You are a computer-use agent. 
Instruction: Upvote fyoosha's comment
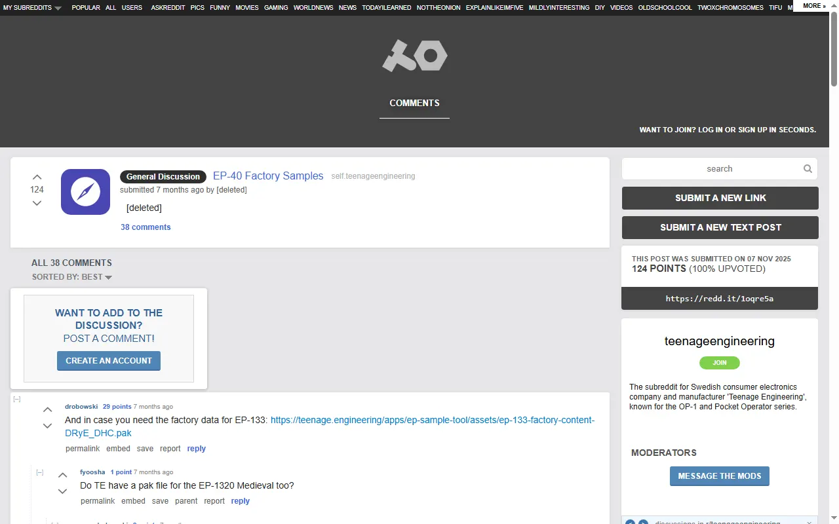click(62, 476)
